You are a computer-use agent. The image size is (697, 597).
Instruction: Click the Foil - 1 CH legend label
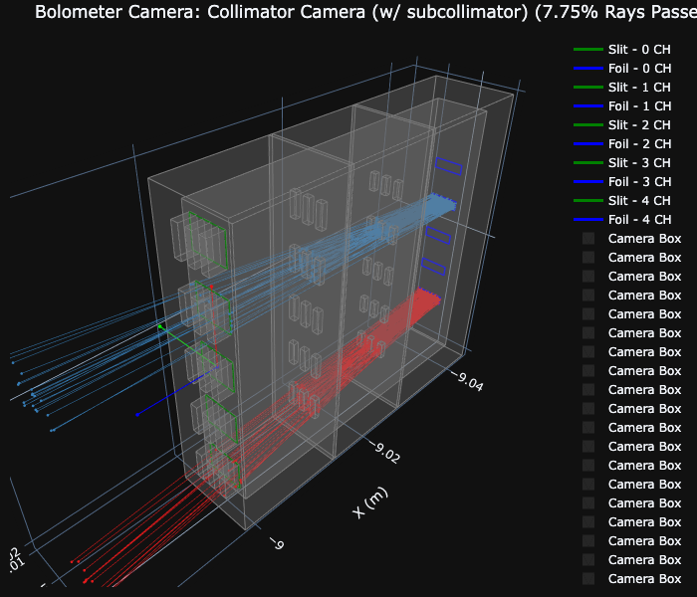tap(639, 105)
